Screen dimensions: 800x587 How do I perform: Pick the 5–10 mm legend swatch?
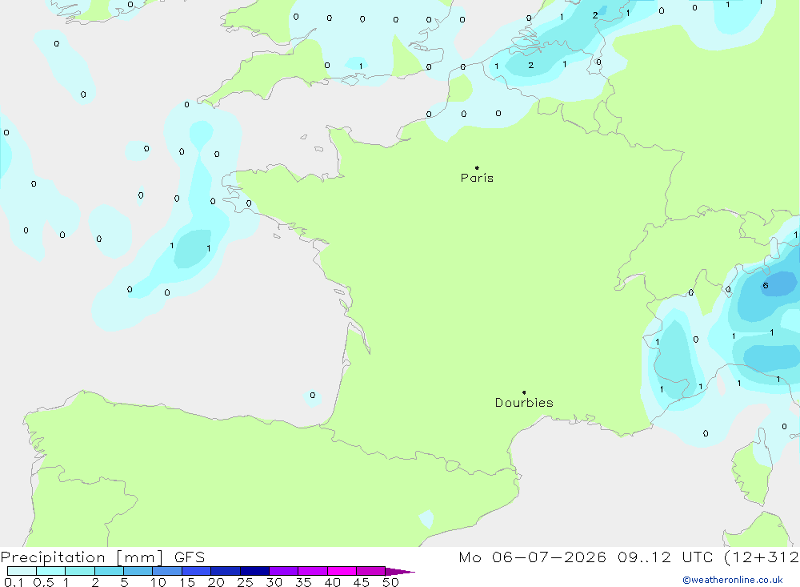(x=138, y=571)
